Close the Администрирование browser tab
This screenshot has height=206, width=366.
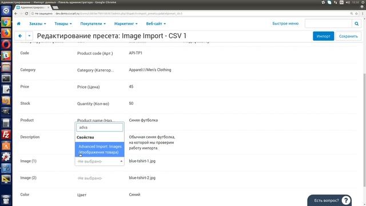coord(49,7)
